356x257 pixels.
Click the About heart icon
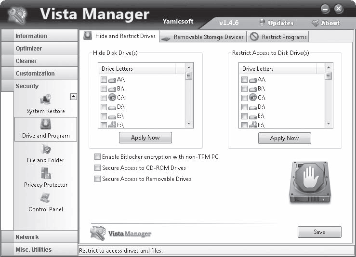click(x=316, y=23)
